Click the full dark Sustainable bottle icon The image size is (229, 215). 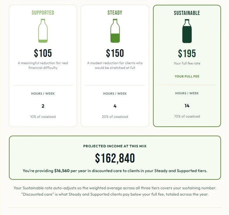(187, 31)
